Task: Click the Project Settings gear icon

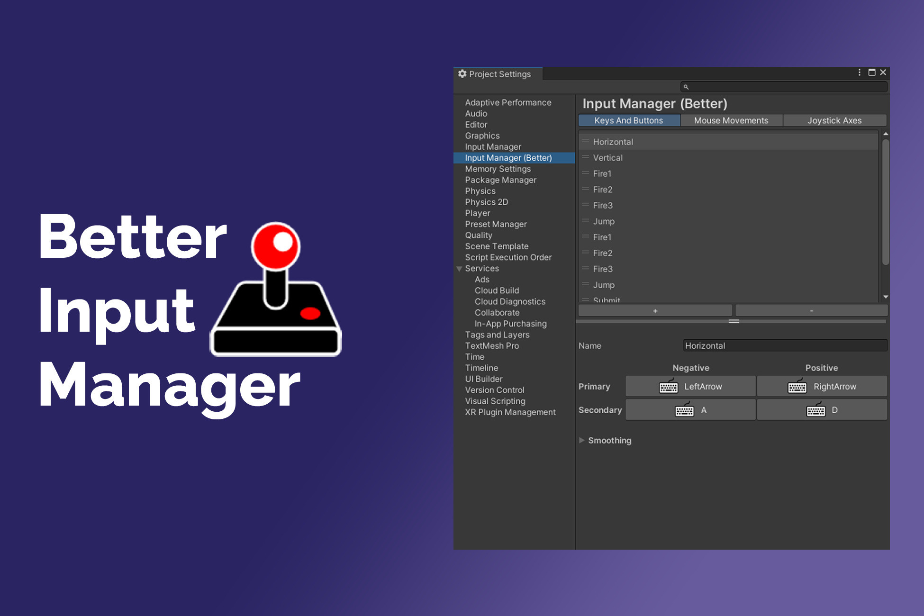Action: [x=462, y=74]
